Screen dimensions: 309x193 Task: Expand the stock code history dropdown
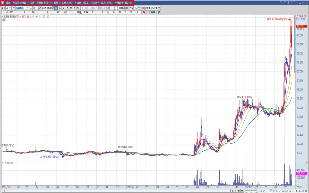coord(27,8)
